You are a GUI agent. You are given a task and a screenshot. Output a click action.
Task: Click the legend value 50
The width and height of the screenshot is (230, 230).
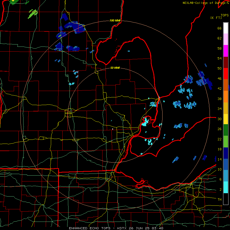(220, 68)
